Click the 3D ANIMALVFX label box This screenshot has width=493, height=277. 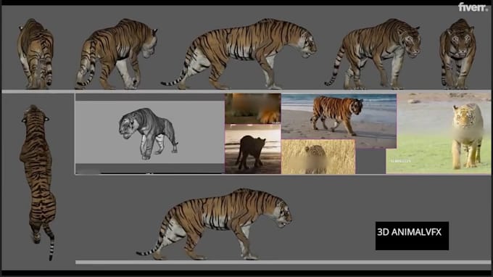[x=412, y=236]
